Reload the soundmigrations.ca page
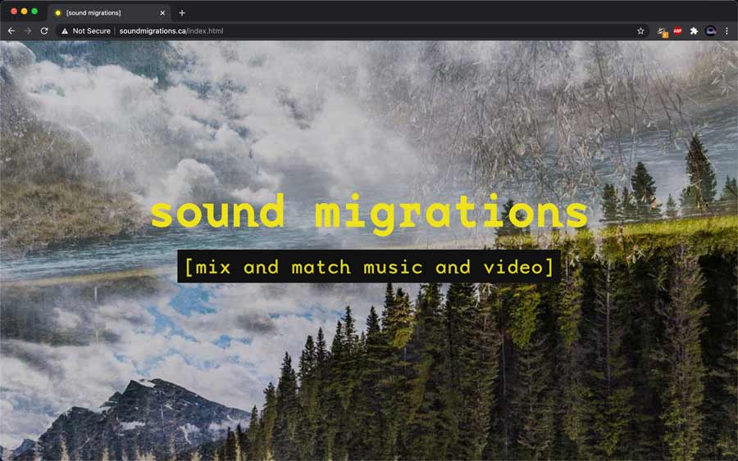This screenshot has height=461, width=738. point(44,31)
